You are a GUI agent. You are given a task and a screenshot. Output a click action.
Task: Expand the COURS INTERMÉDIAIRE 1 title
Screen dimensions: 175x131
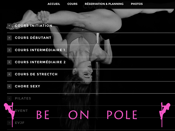point(40,50)
